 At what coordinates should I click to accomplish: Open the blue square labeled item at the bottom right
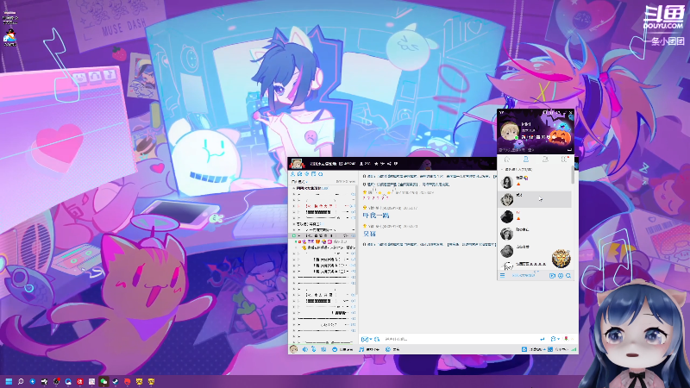(532, 349)
